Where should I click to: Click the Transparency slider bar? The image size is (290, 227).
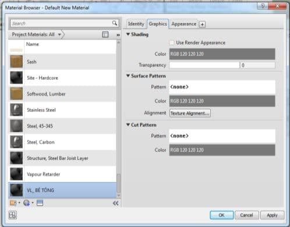coord(204,65)
